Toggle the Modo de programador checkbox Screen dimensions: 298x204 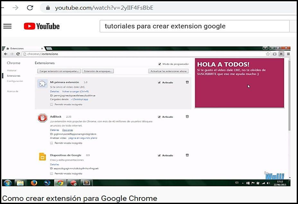160,64
